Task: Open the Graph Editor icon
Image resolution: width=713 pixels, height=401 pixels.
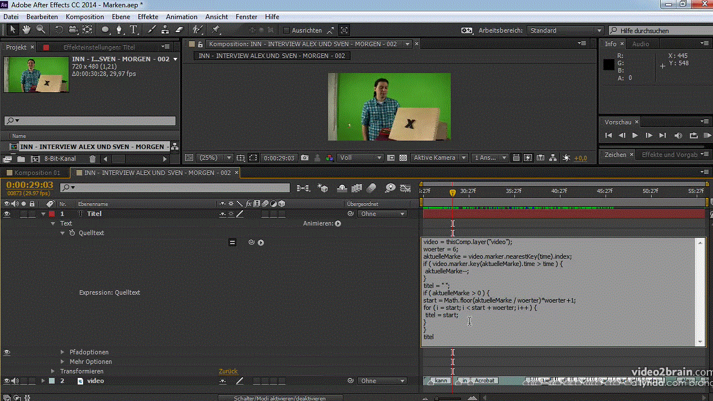Action: [x=405, y=188]
